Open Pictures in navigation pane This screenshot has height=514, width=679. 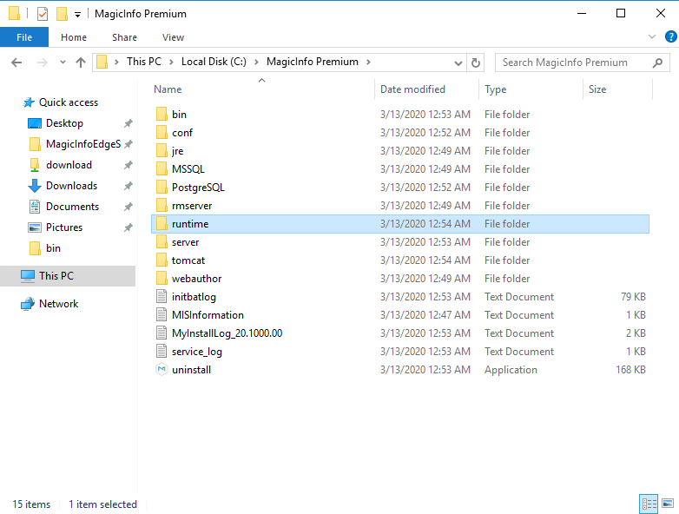click(64, 227)
